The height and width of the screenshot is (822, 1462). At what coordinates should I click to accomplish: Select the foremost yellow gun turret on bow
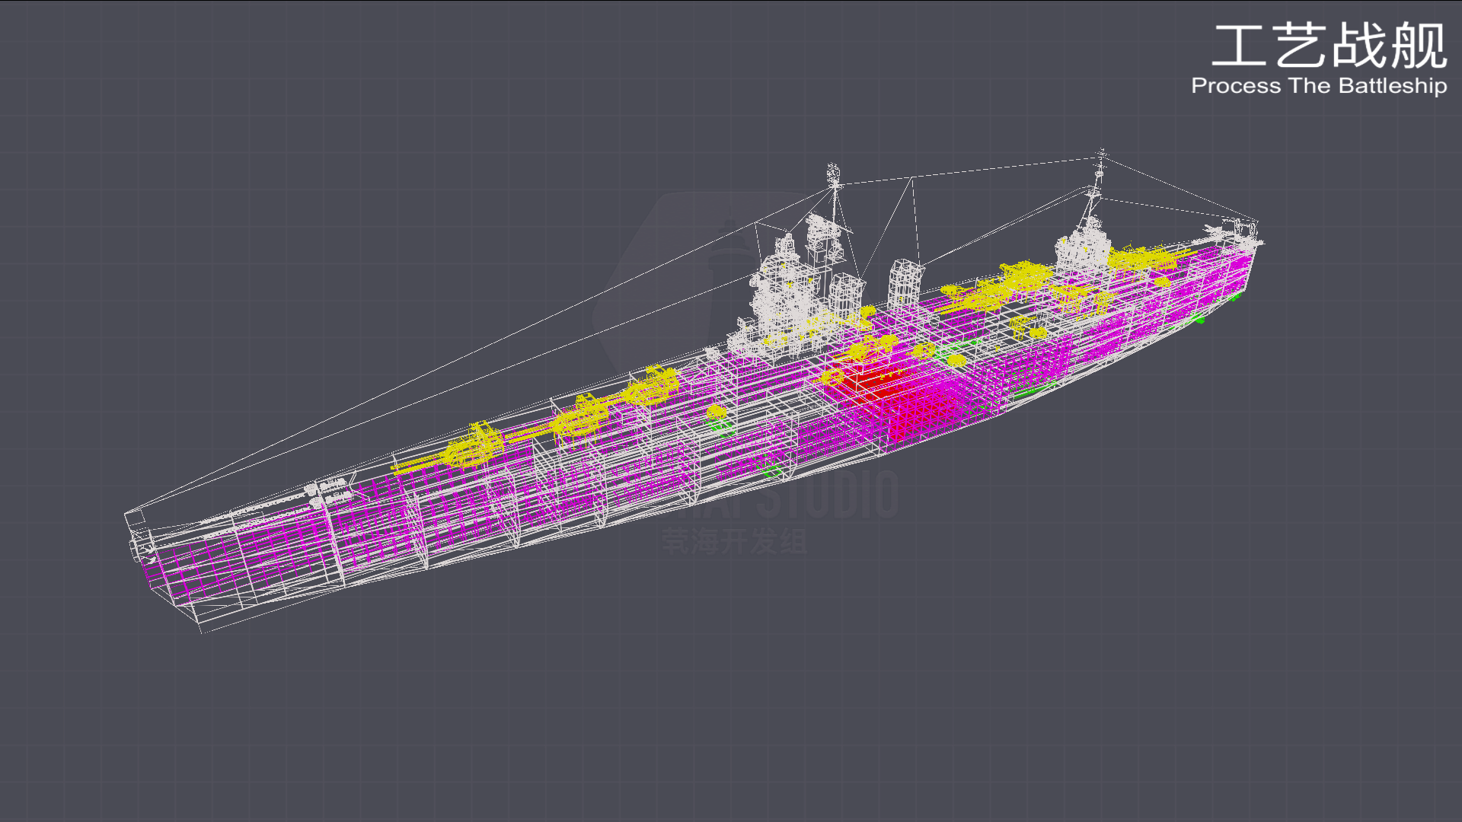point(472,448)
